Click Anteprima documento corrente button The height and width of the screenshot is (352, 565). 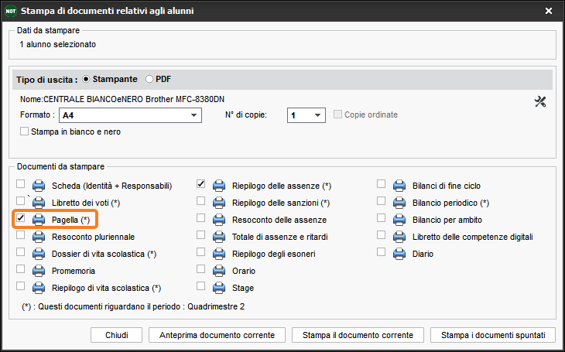click(217, 335)
